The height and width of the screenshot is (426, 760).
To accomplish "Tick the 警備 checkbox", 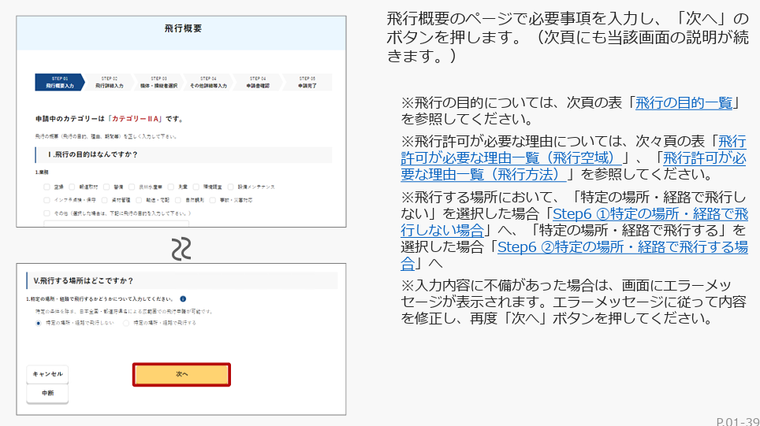I will [106, 187].
